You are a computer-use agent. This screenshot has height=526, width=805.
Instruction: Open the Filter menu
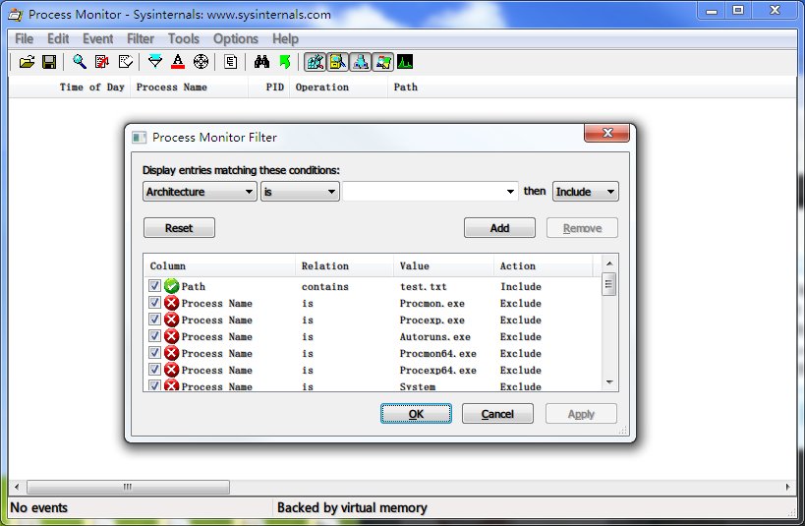tap(141, 39)
